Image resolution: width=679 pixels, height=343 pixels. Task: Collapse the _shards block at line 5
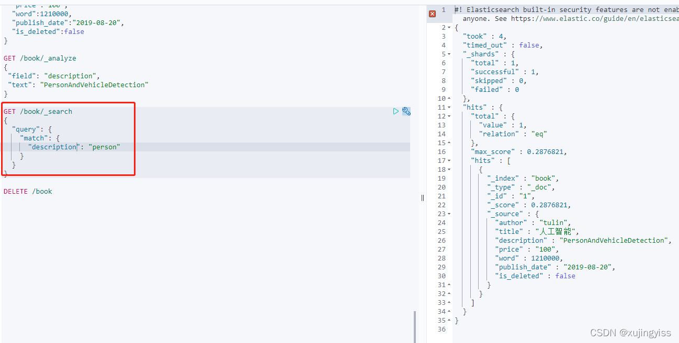(x=449, y=54)
